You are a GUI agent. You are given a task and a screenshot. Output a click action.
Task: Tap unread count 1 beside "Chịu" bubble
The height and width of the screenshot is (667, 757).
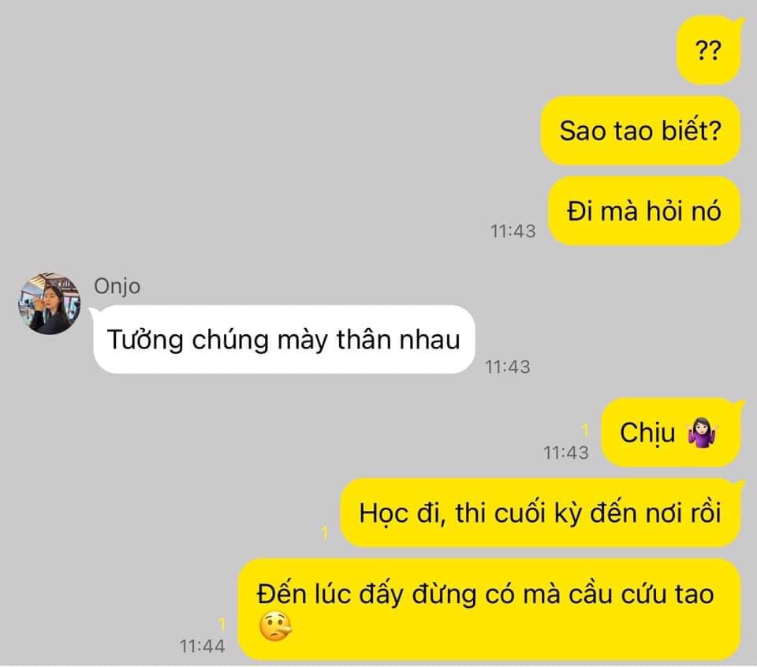coord(585,430)
